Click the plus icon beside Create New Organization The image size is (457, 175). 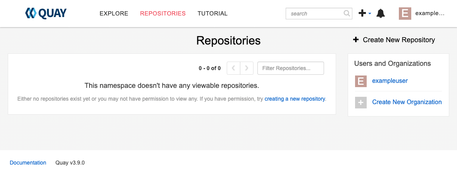point(361,102)
